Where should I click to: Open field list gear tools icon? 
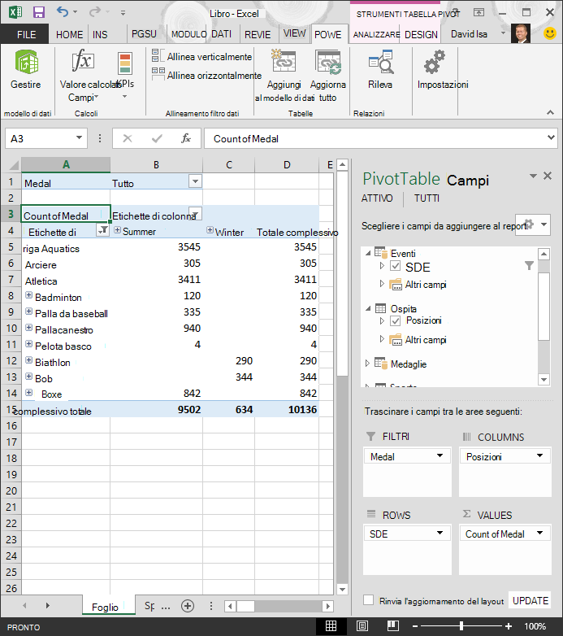(x=533, y=224)
